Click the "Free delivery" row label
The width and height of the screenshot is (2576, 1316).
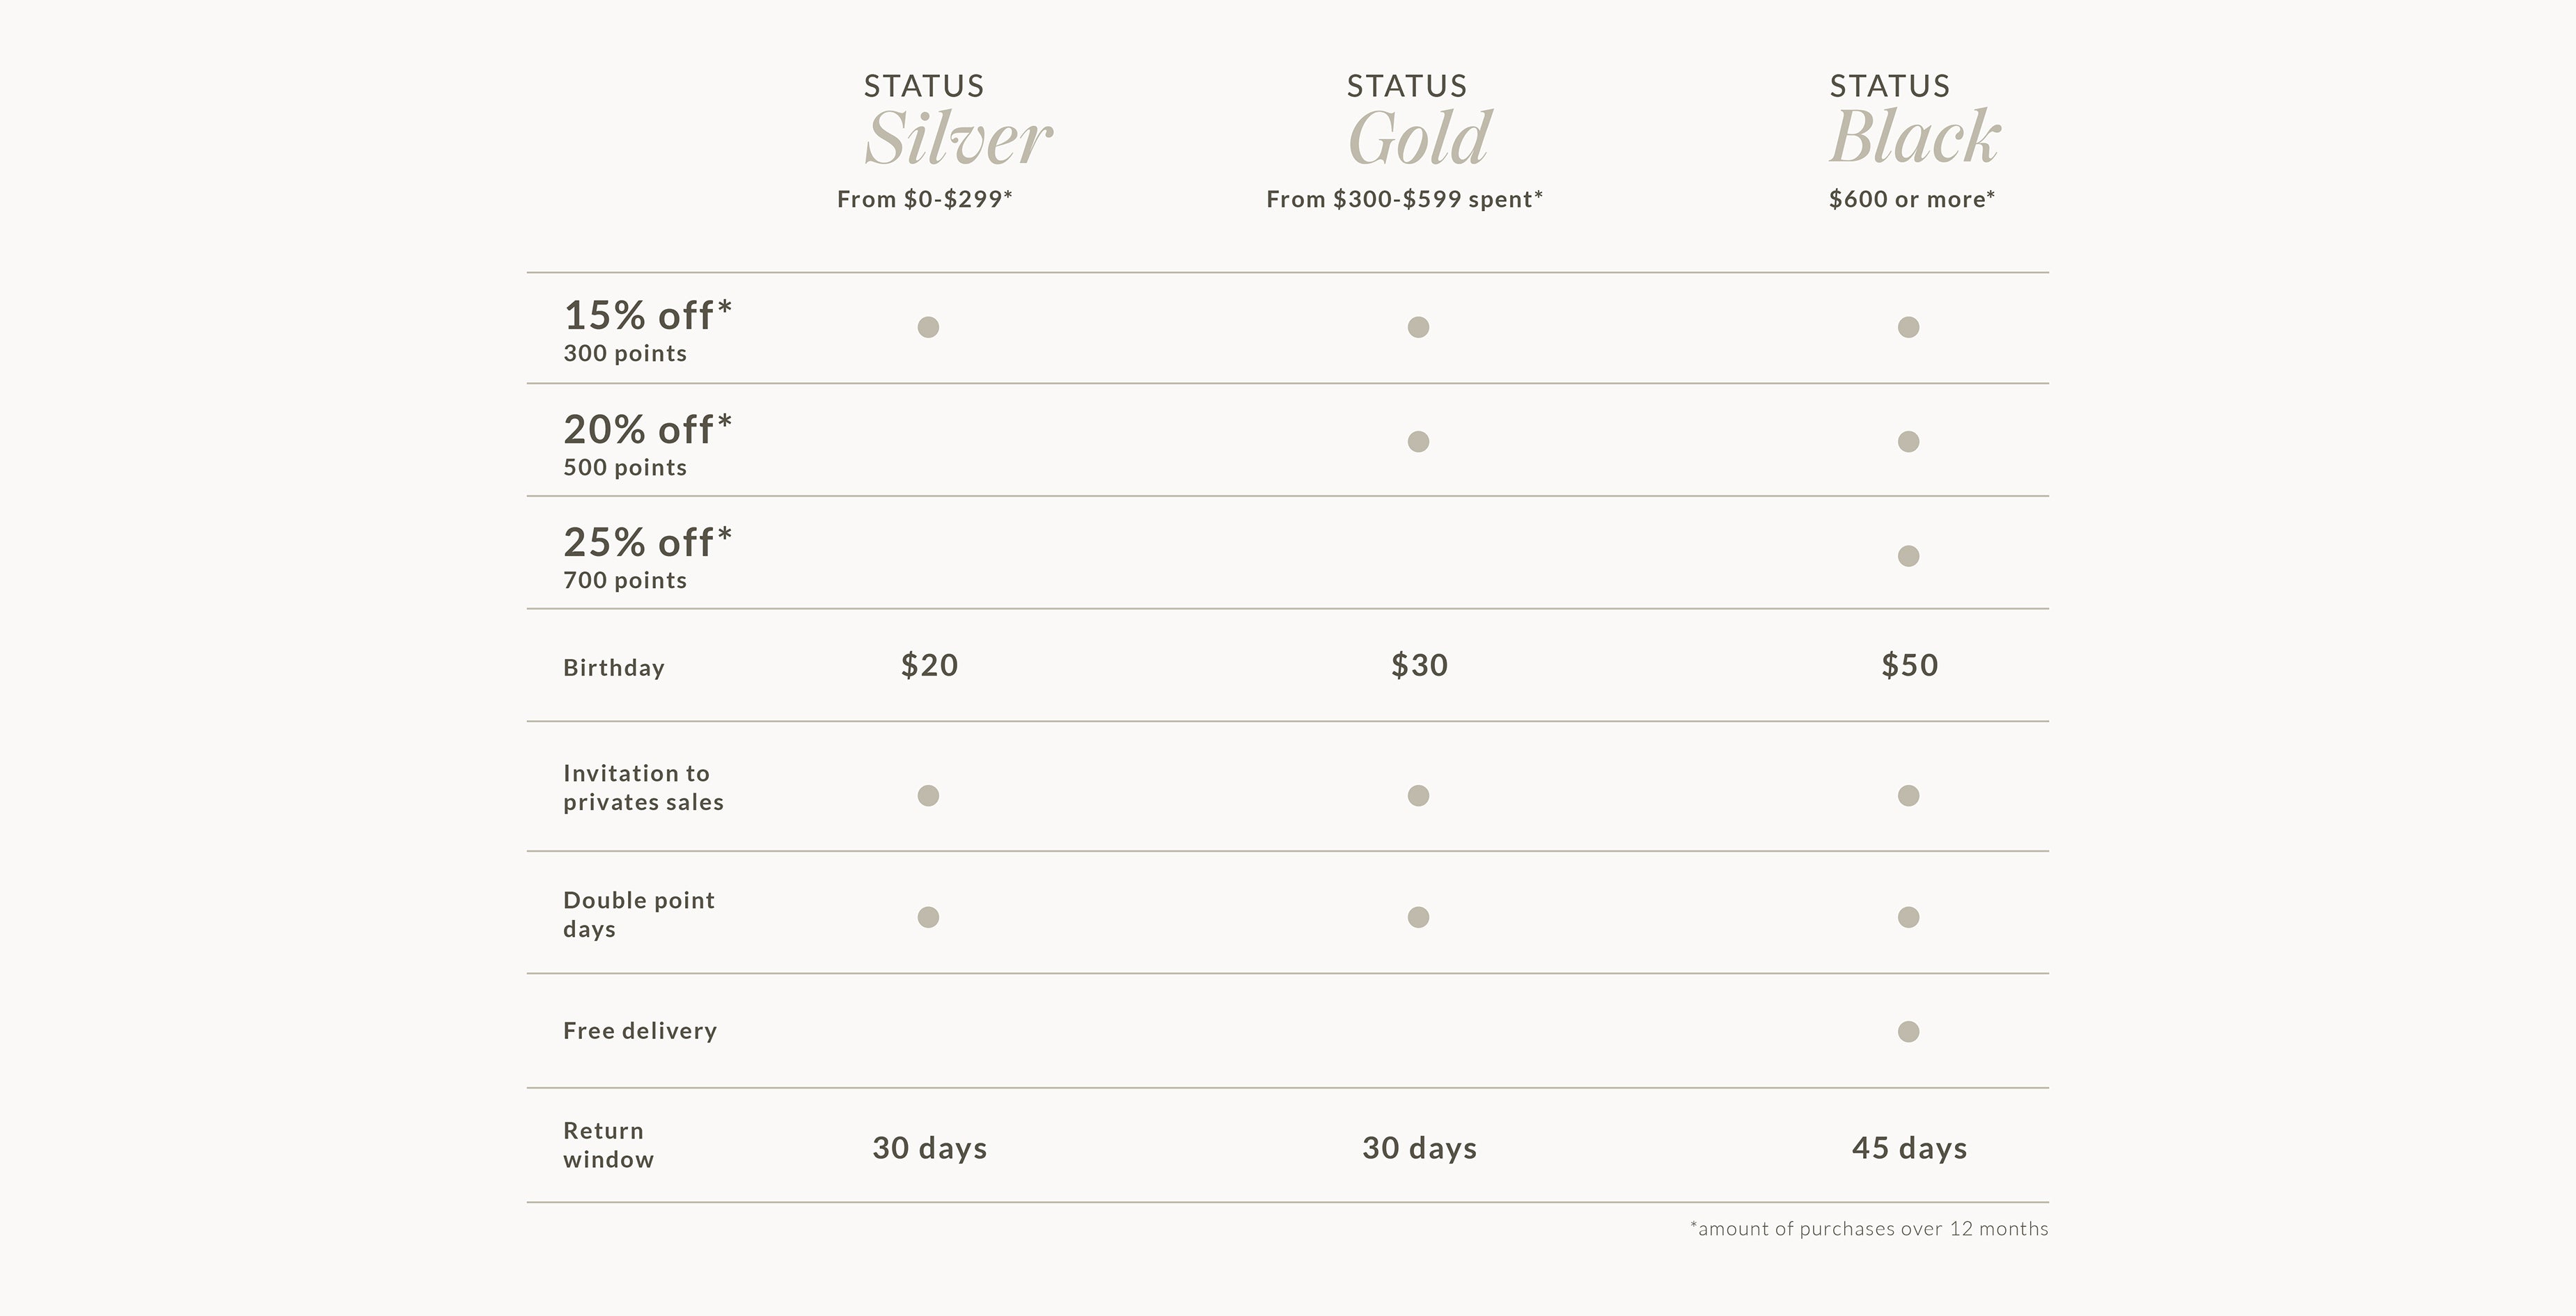(640, 1031)
